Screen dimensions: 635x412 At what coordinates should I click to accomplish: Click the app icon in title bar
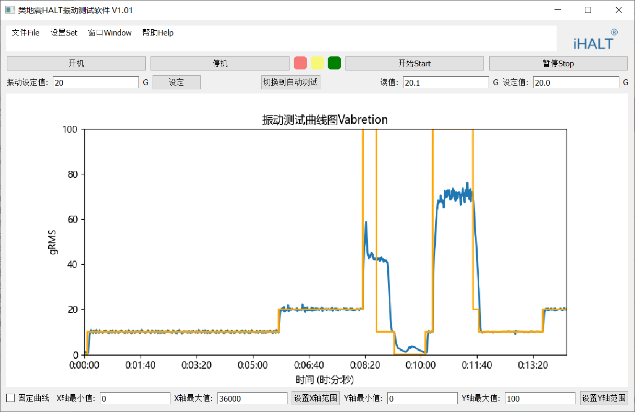[x=10, y=10]
